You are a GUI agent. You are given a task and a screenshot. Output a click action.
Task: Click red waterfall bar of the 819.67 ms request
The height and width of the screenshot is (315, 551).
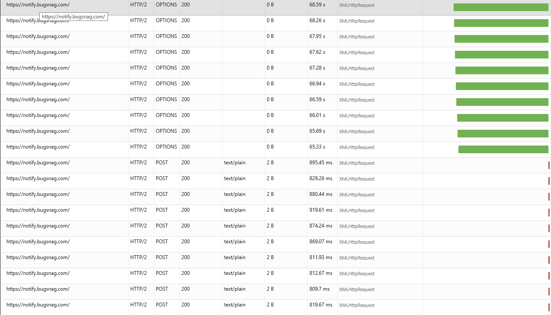(x=548, y=307)
